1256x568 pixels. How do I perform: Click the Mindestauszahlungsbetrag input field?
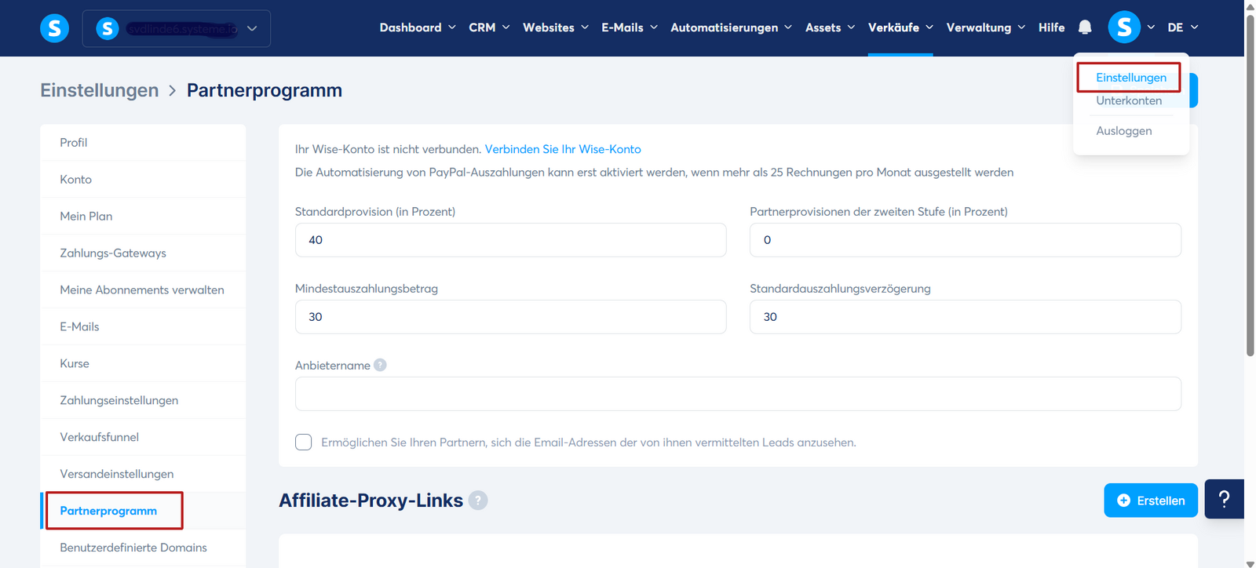click(510, 317)
